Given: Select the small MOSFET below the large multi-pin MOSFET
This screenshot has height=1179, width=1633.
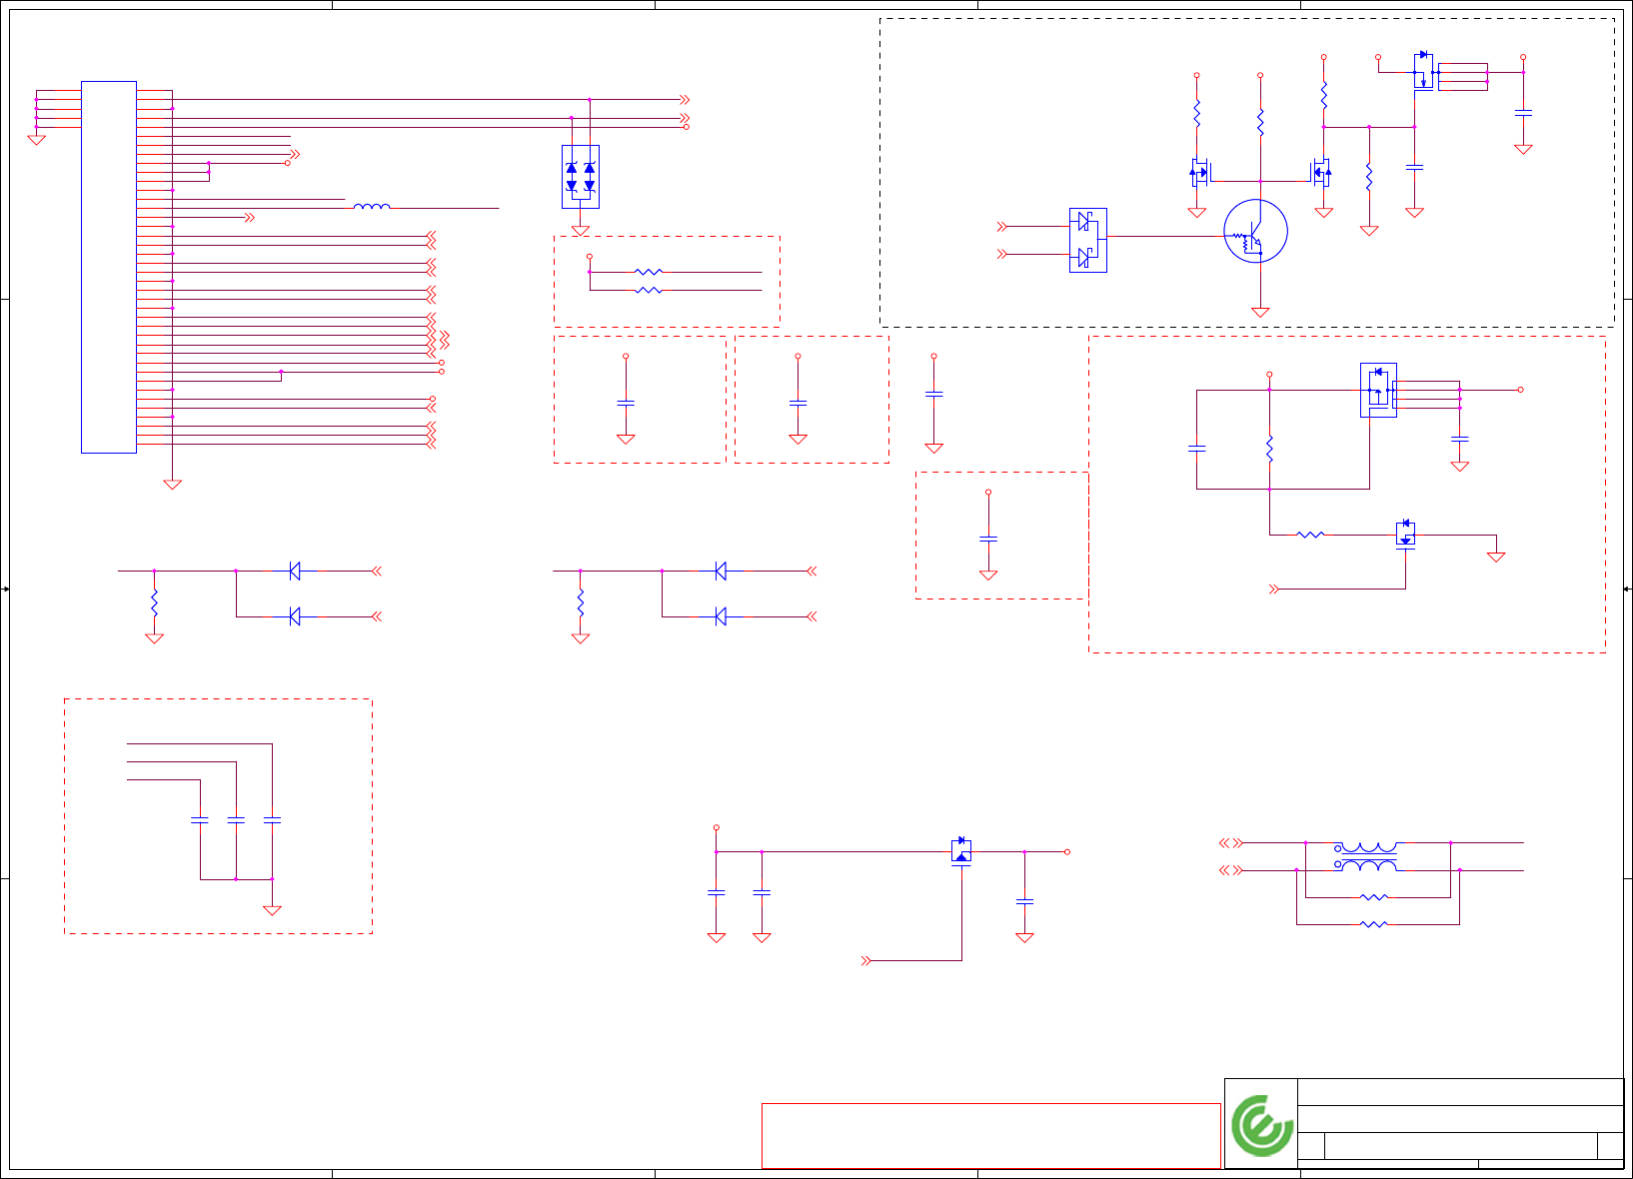Looking at the screenshot, I should click(x=1406, y=534).
